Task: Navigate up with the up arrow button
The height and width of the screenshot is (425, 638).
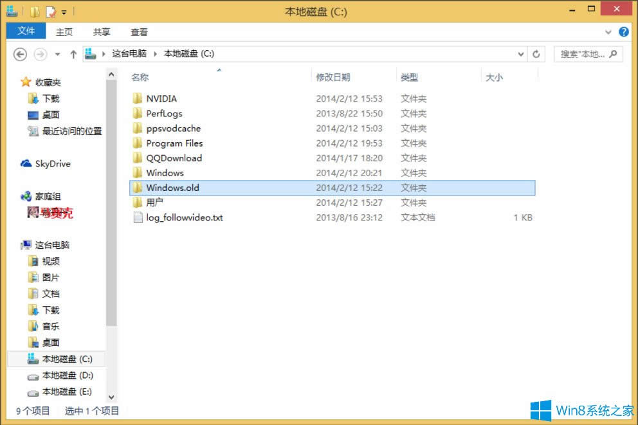Action: (x=73, y=54)
